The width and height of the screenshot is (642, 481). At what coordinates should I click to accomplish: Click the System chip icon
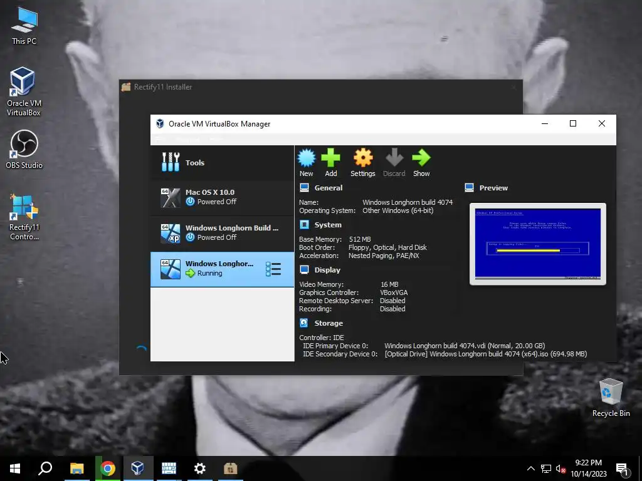point(304,225)
